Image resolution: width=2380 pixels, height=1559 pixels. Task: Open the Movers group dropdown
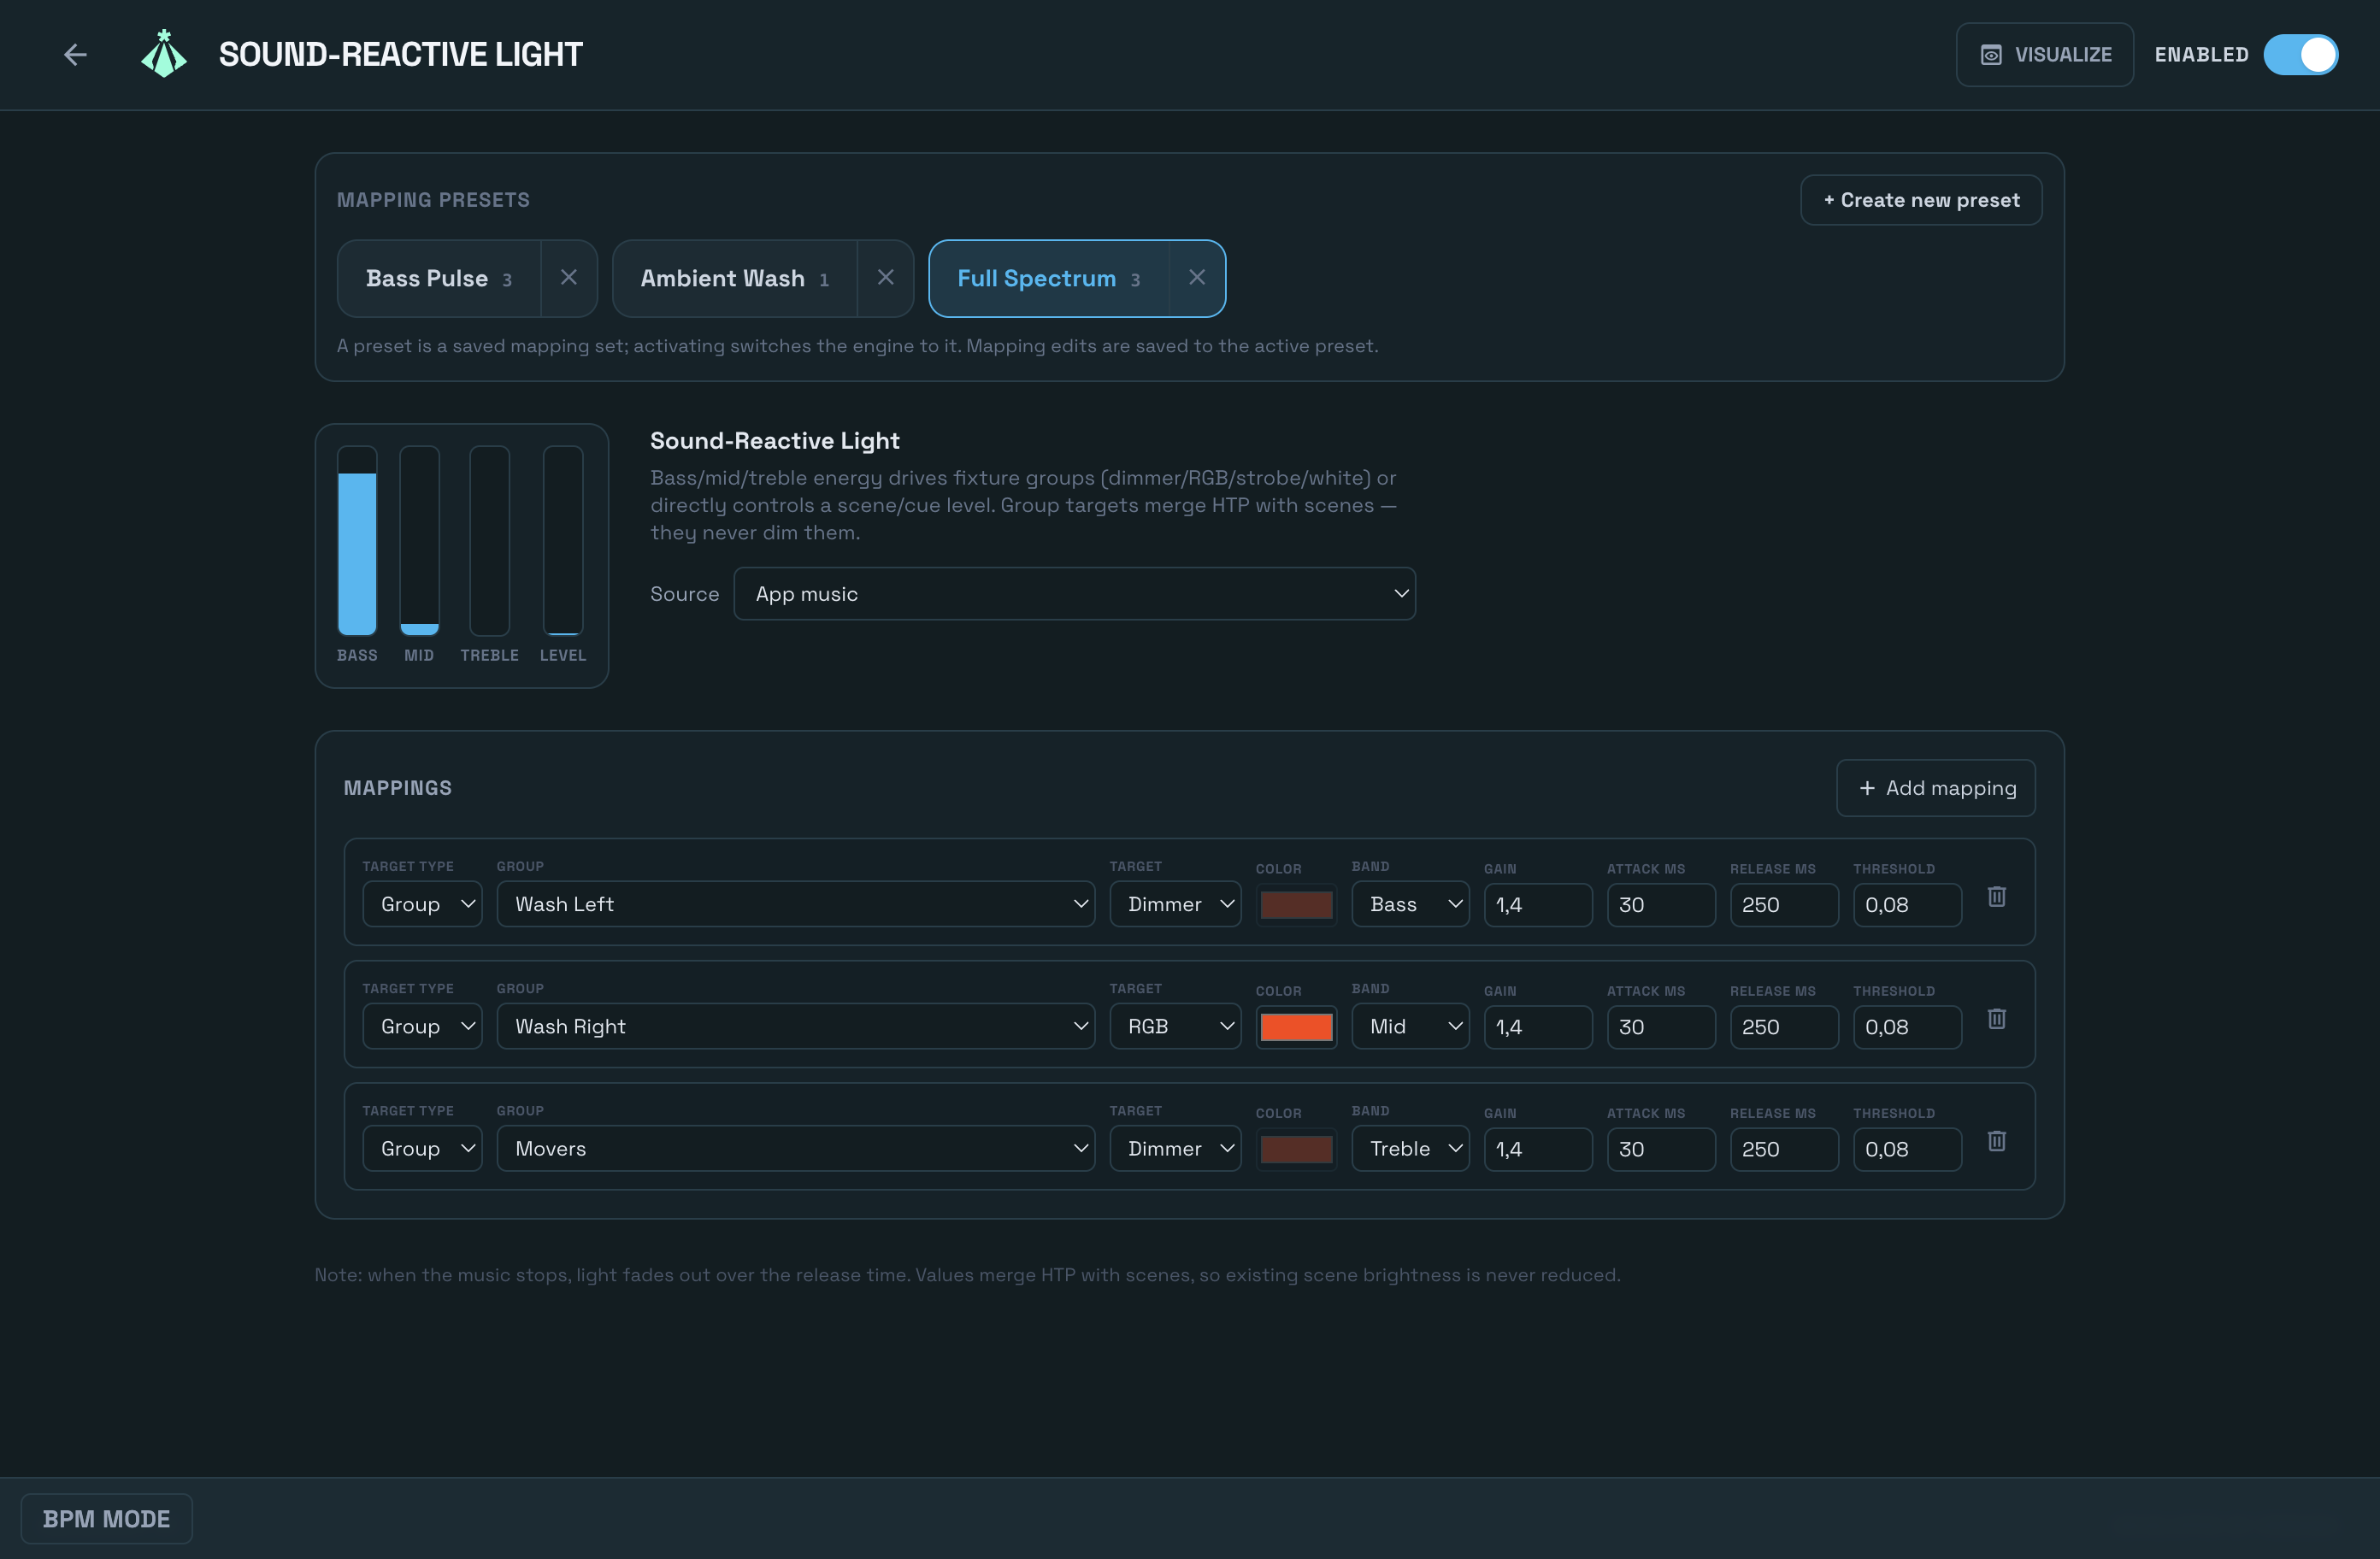tap(795, 1148)
